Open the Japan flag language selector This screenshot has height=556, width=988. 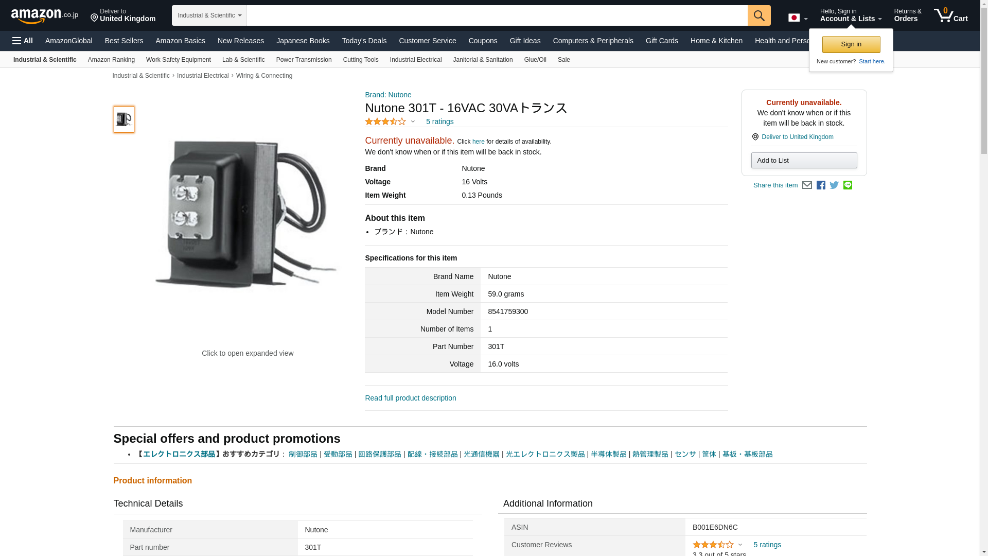tap(798, 18)
